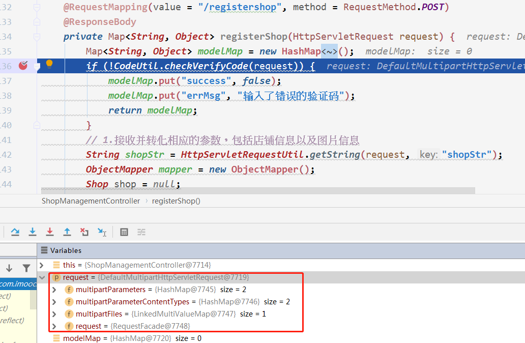Click the horizontal scrollbar under the editor
This screenshot has height=343, width=525.
[x=258, y=191]
